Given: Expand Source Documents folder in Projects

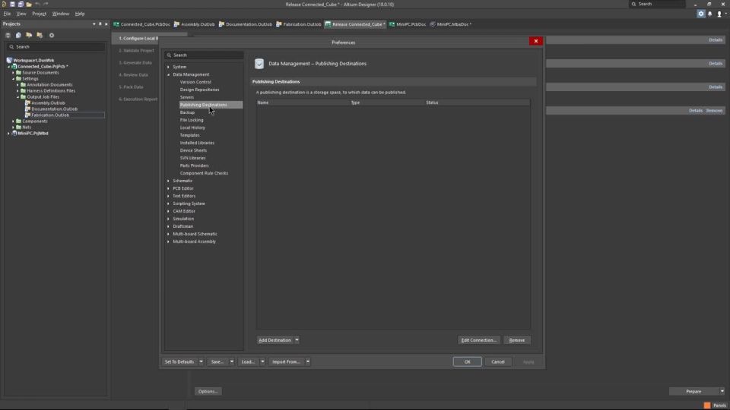Looking at the screenshot, I should pyautogui.click(x=13, y=73).
